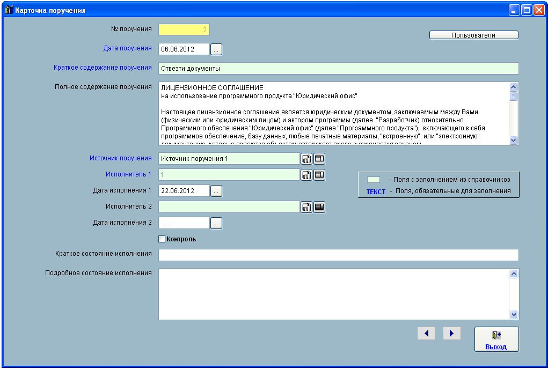The height and width of the screenshot is (369, 548).
Task: Open date picker for Дата исполнения 1
Action: 216,191
